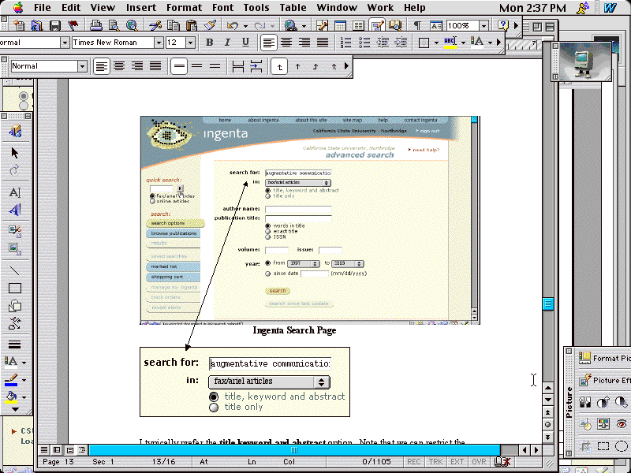The width and height of the screenshot is (631, 473).
Task: Toggle Bold formatting
Action: click(209, 43)
